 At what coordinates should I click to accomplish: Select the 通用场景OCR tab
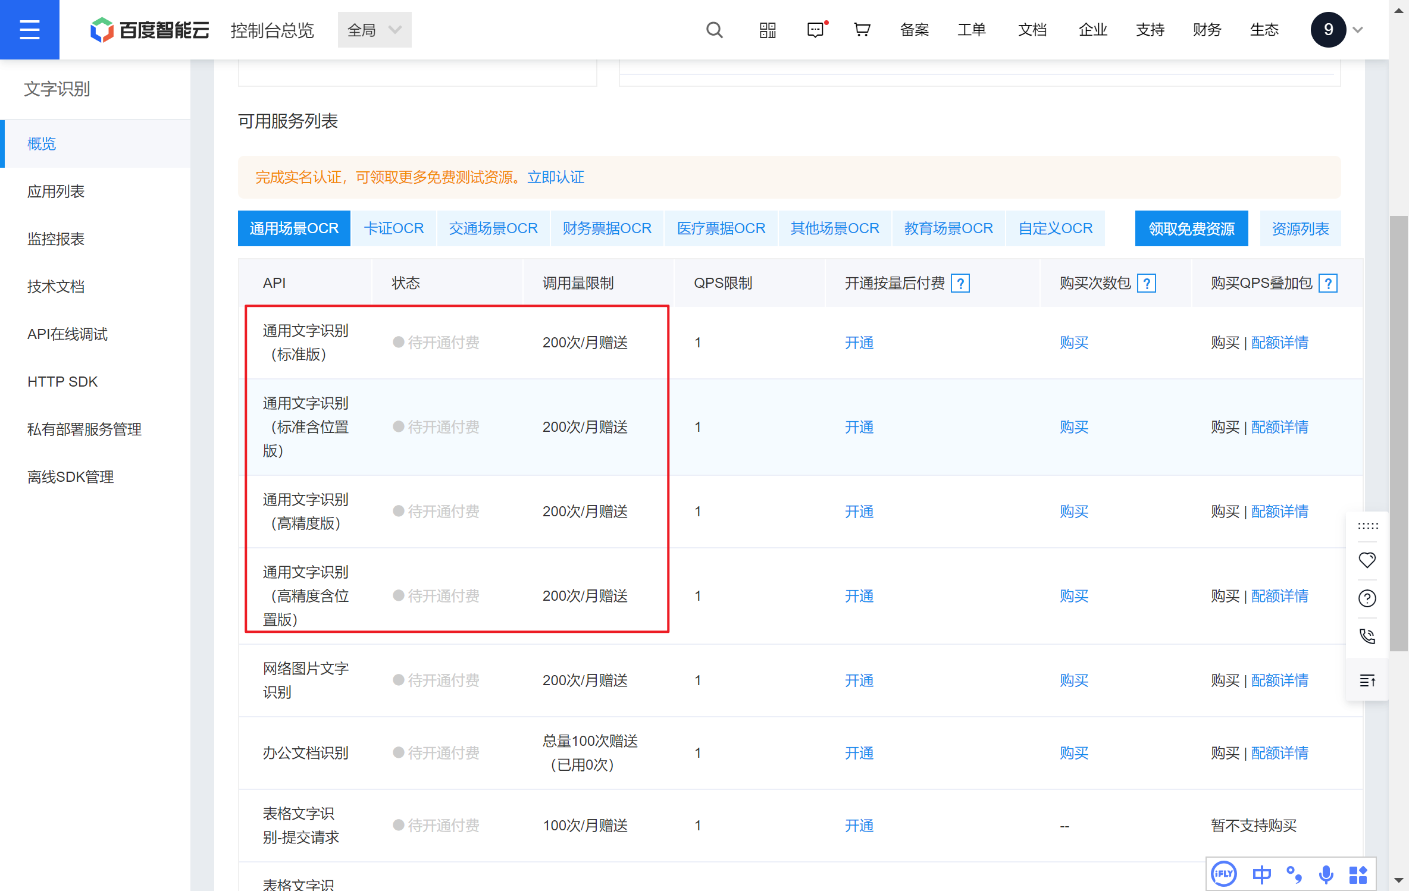pyautogui.click(x=294, y=228)
